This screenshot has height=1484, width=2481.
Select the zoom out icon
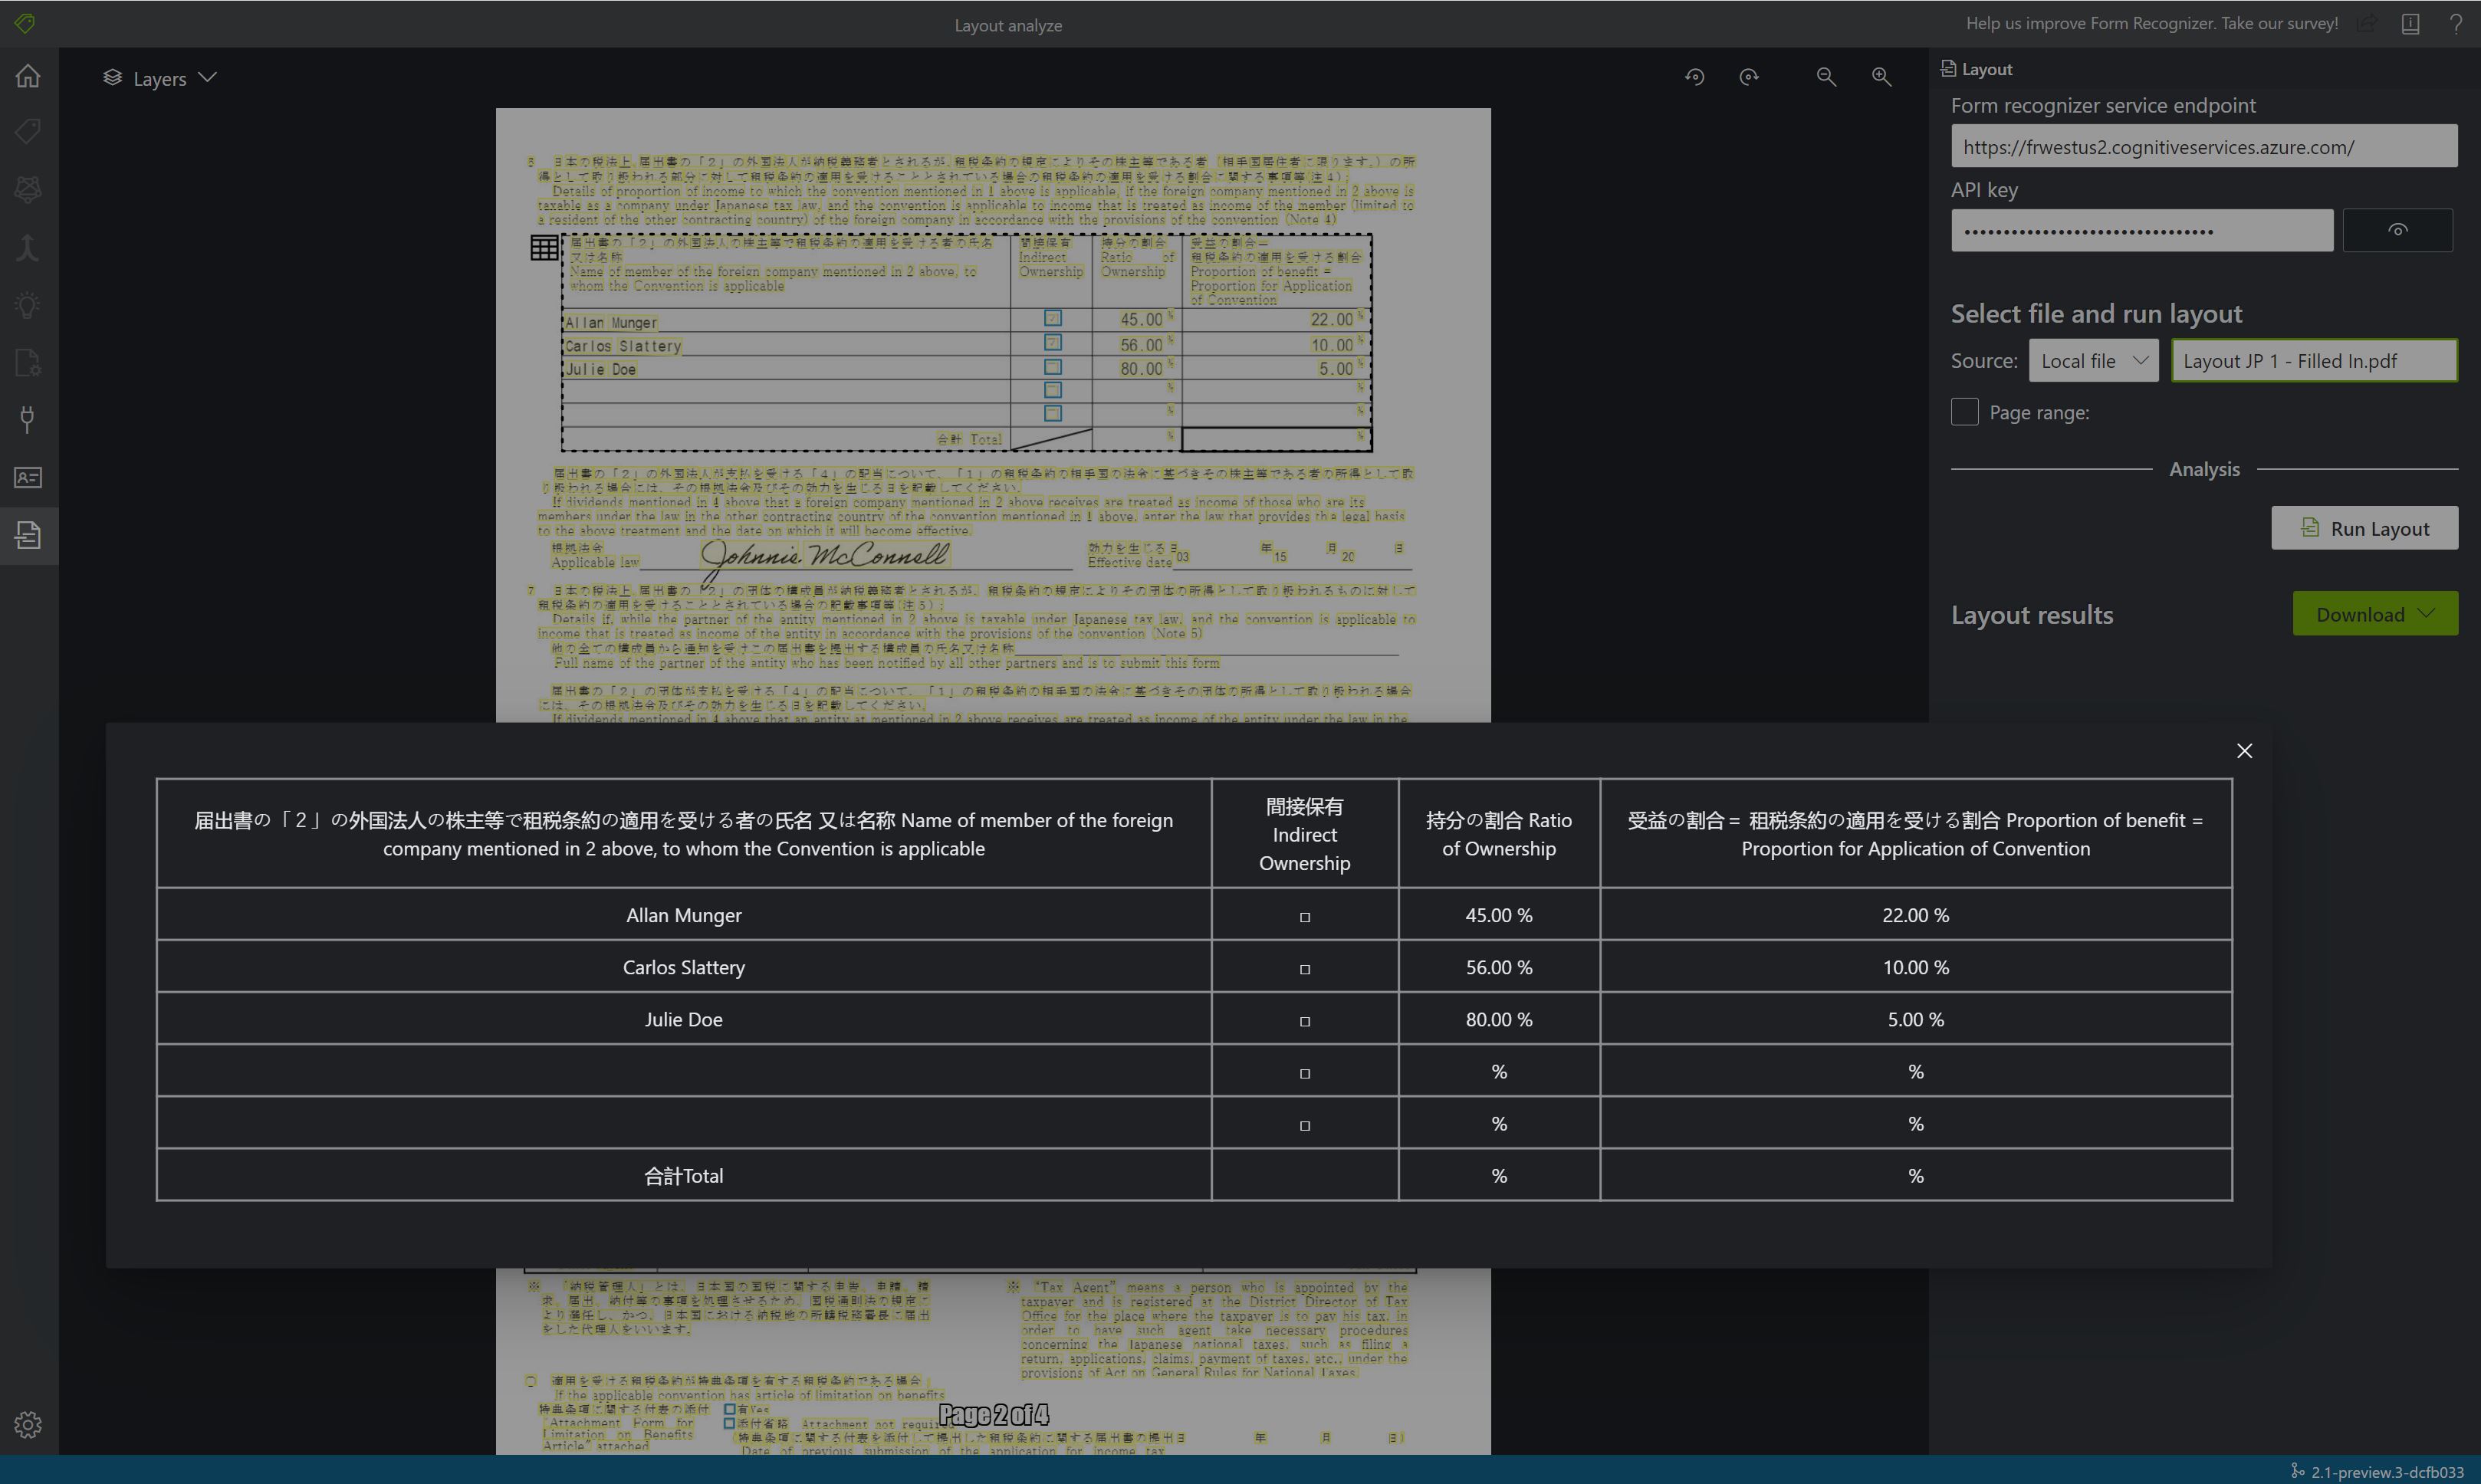click(x=1827, y=74)
